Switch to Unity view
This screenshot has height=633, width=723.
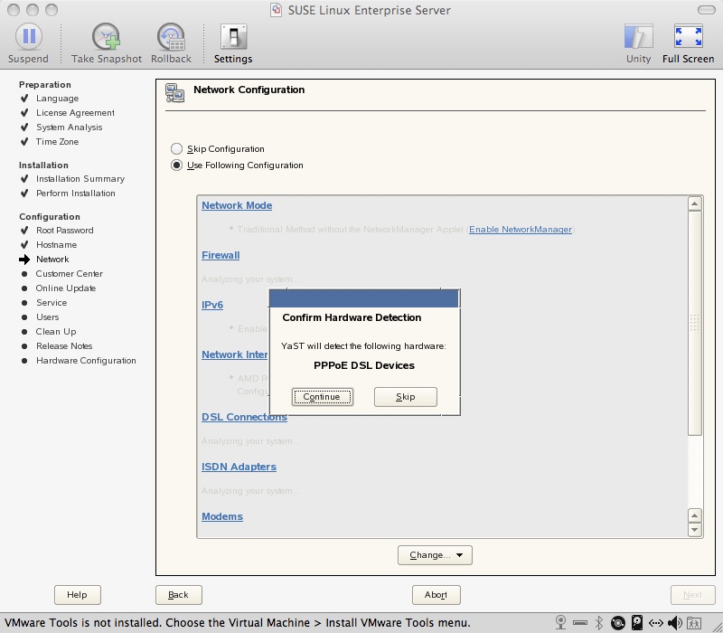(639, 43)
